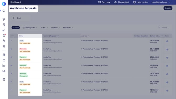View request 2 with eye icon

pos(167,82)
